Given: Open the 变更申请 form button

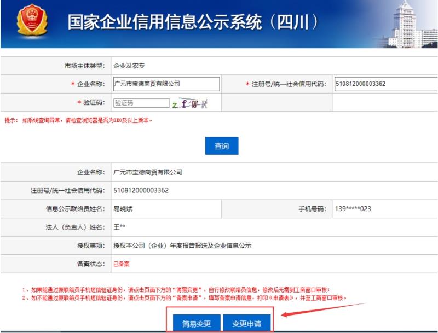Looking at the screenshot, I should (246, 323).
